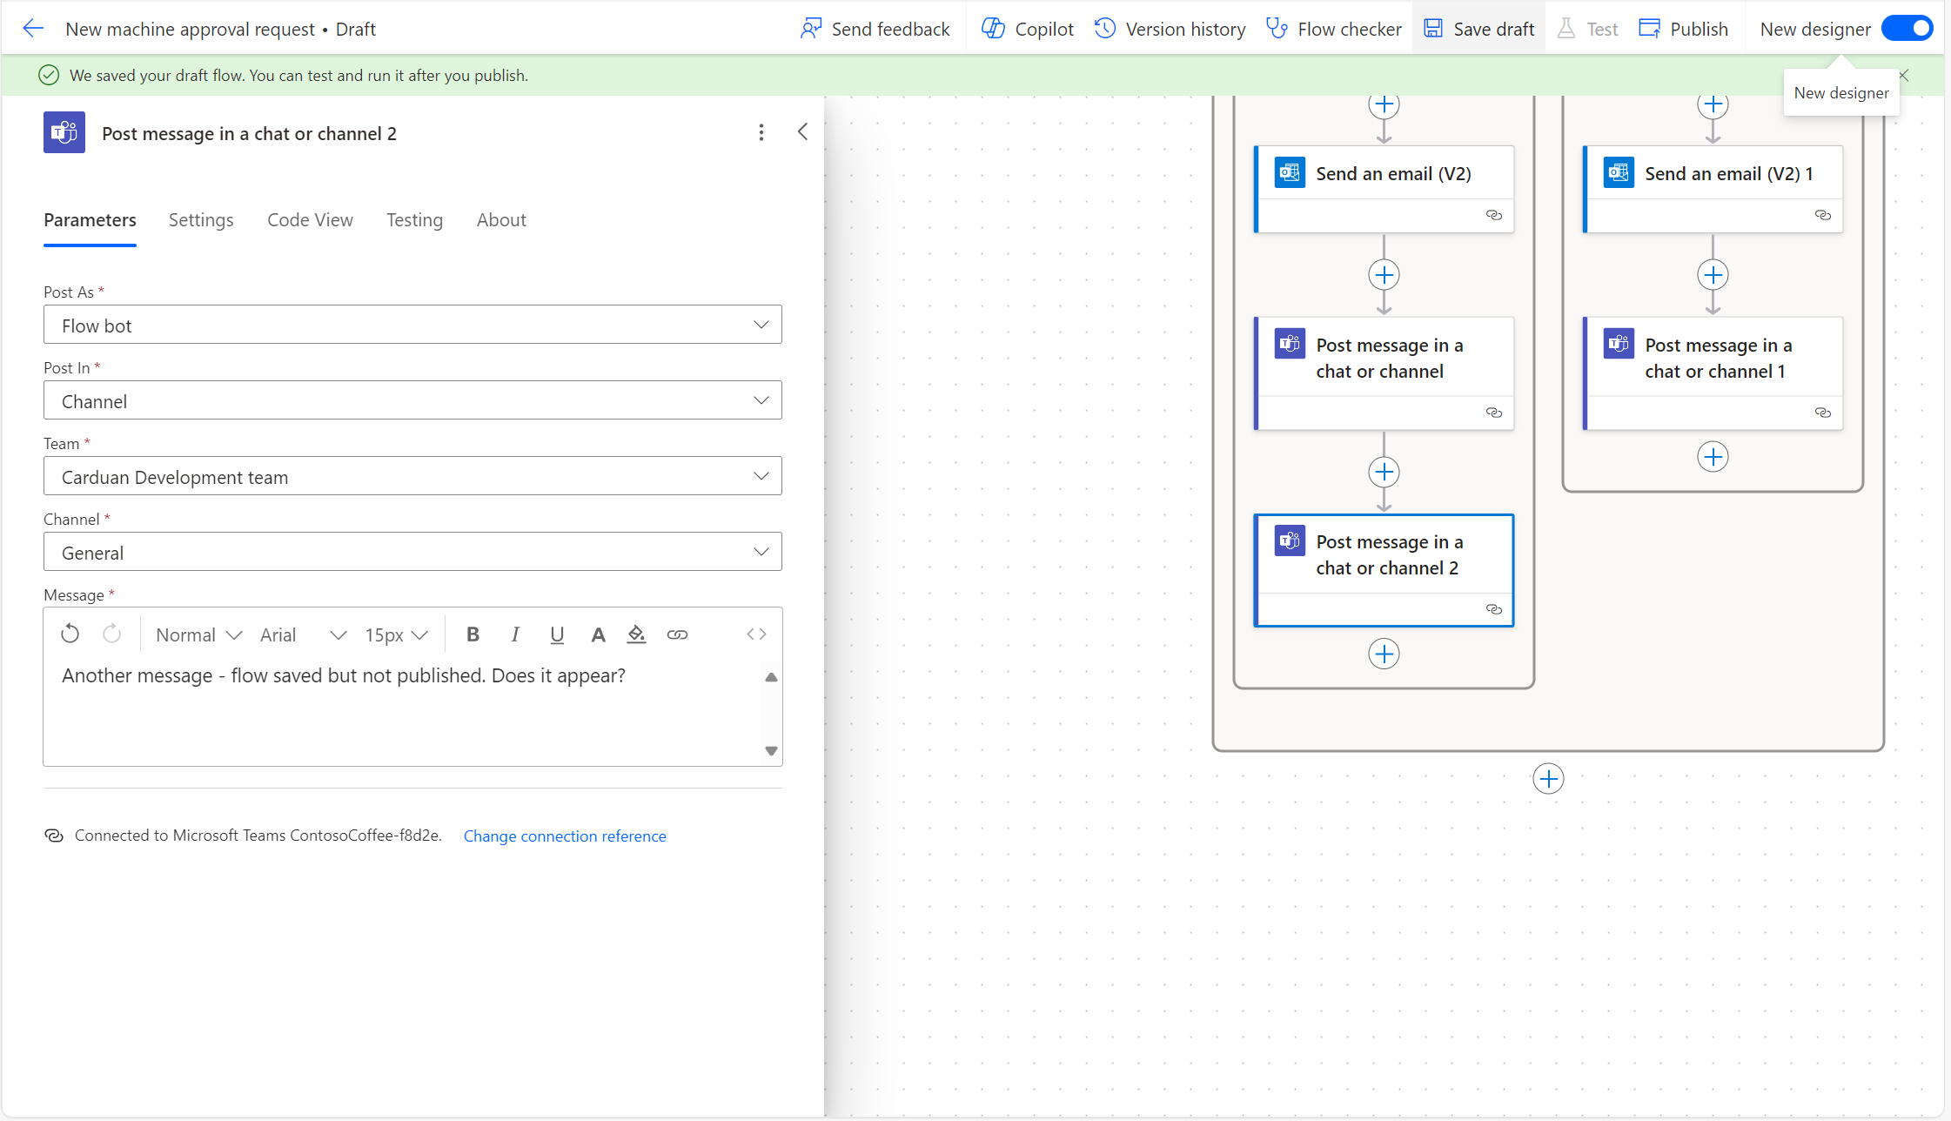
Task: Add action above Send an email (V2)
Action: tap(1384, 104)
